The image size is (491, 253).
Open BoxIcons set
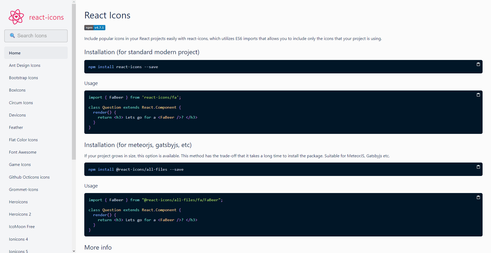point(17,90)
